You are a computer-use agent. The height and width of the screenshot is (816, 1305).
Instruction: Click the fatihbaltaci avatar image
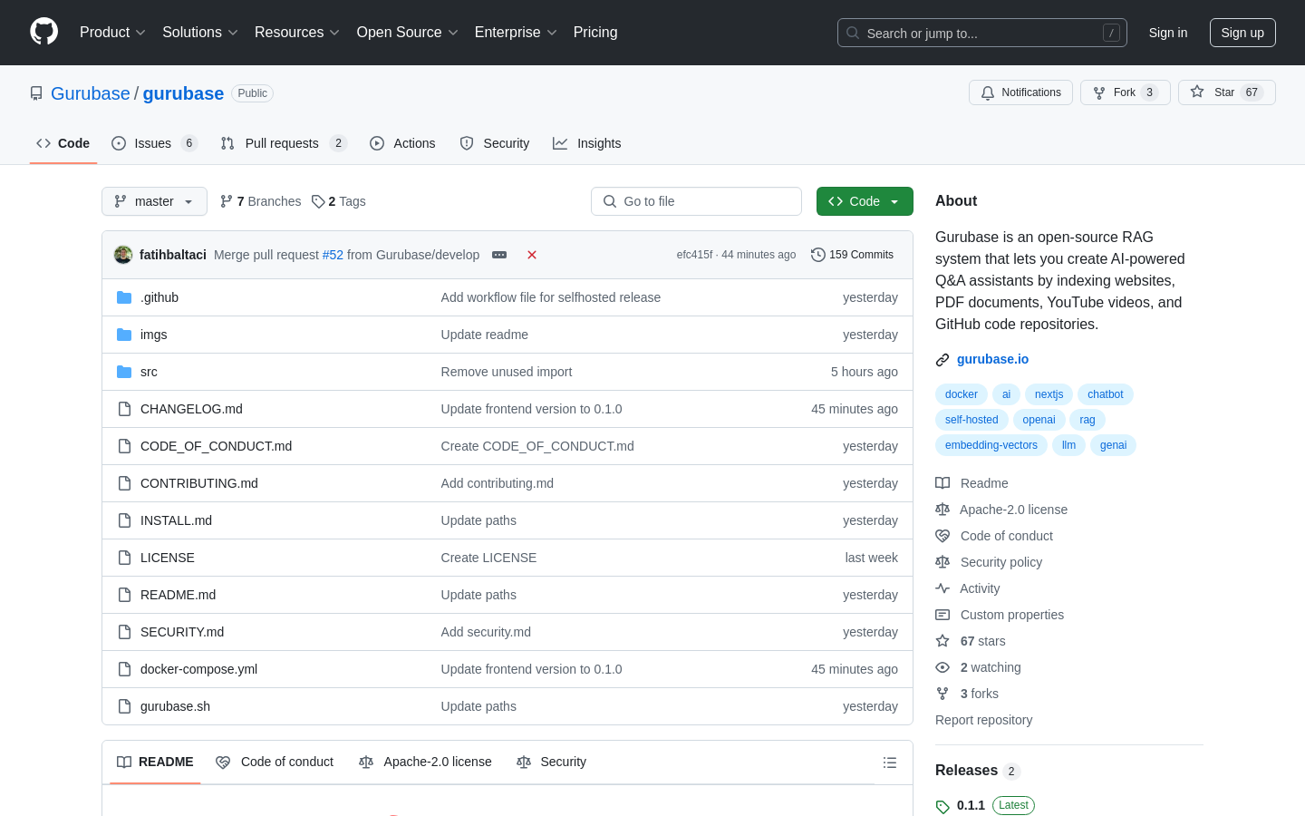[x=123, y=255]
